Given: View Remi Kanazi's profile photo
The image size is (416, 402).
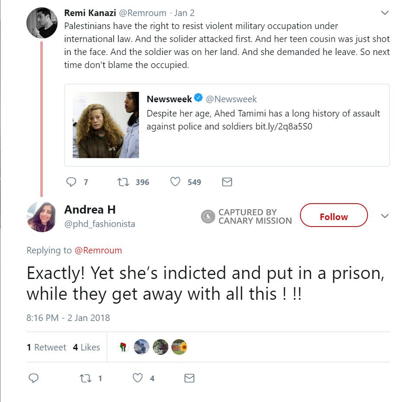Looking at the screenshot, I should point(42,23).
